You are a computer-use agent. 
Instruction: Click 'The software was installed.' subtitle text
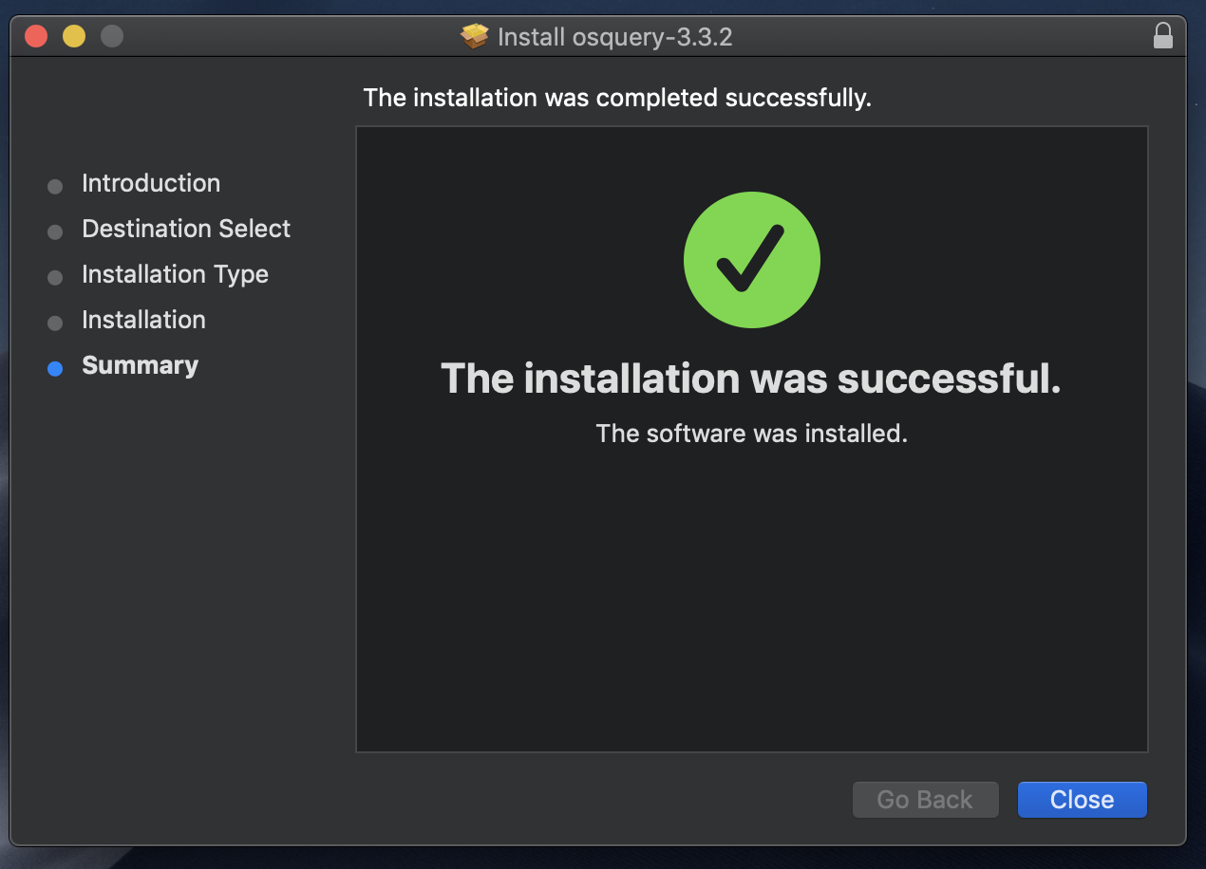tap(751, 434)
